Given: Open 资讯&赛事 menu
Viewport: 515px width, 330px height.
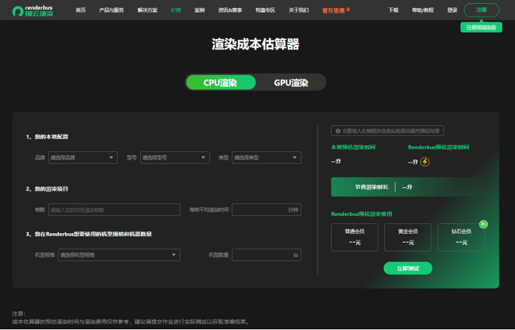Looking at the screenshot, I should click(230, 10).
